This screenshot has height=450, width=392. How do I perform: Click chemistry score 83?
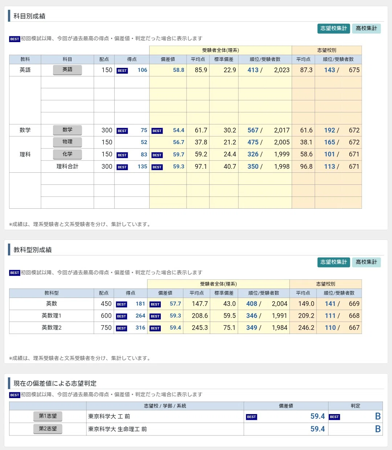pos(144,154)
